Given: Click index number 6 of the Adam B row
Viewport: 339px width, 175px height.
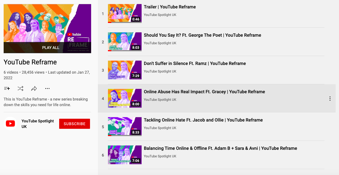Looking at the screenshot, I should [103, 155].
